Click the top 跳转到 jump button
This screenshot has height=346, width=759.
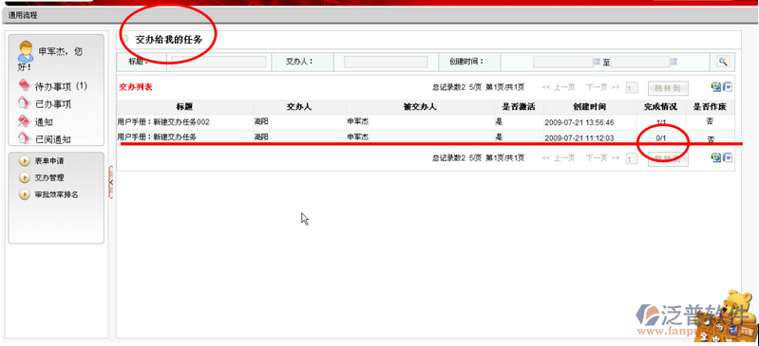click(x=668, y=87)
